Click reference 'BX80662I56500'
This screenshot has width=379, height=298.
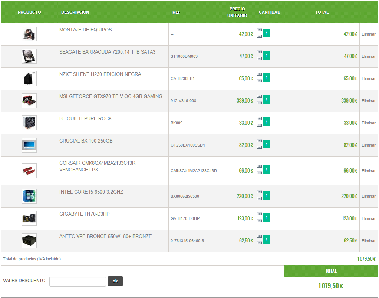tap(185, 197)
